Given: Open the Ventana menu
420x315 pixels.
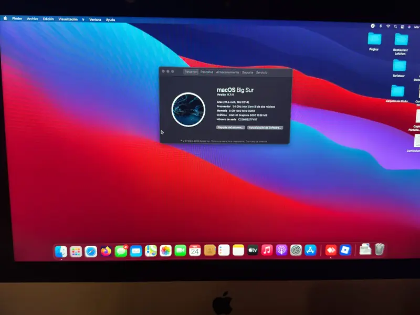Looking at the screenshot, I should pyautogui.click(x=95, y=19).
